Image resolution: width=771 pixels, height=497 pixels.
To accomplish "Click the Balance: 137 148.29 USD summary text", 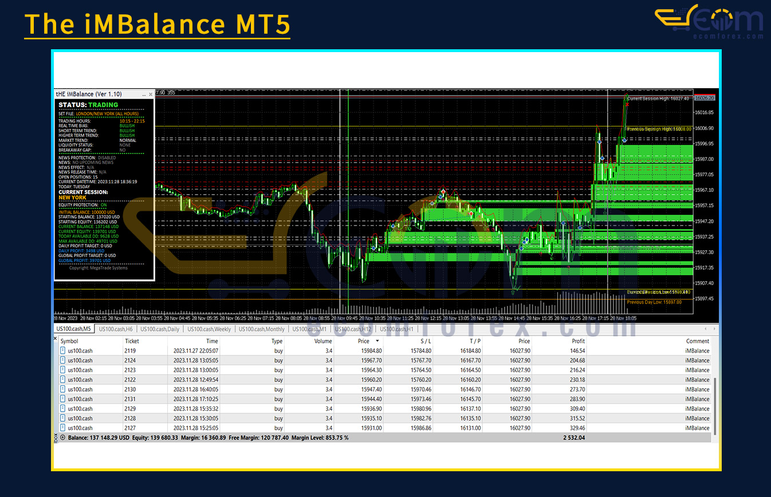I will [x=99, y=437].
